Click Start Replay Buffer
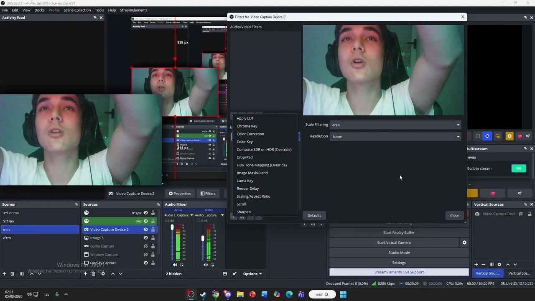Viewport: 535px width, 301px height. tap(399, 232)
